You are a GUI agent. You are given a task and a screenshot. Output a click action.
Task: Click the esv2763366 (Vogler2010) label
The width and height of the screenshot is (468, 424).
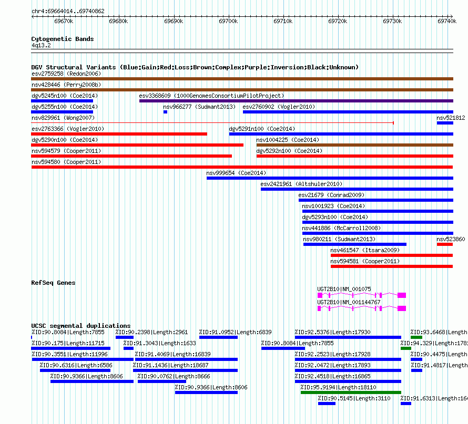pyautogui.click(x=68, y=129)
